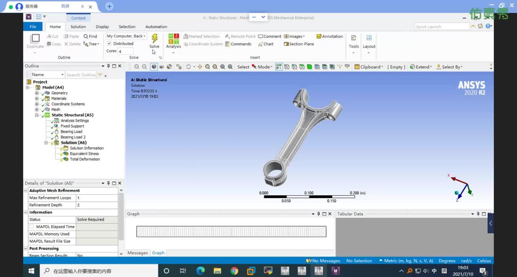Open the Select By dropdown

[x=450, y=67]
